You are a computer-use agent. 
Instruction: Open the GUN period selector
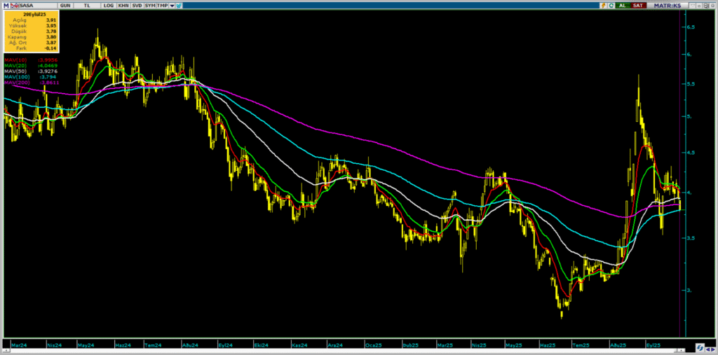point(65,5)
